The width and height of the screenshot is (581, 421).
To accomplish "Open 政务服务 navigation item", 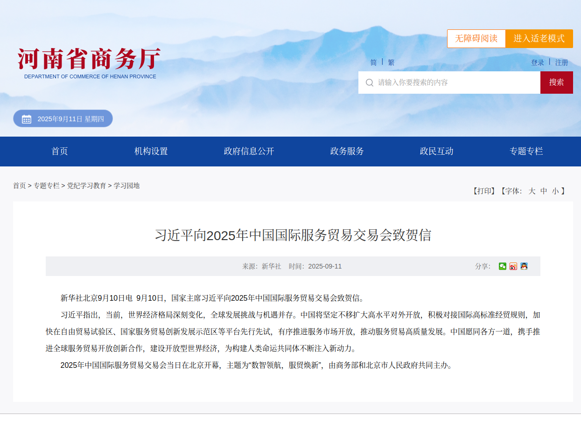I will coord(347,151).
